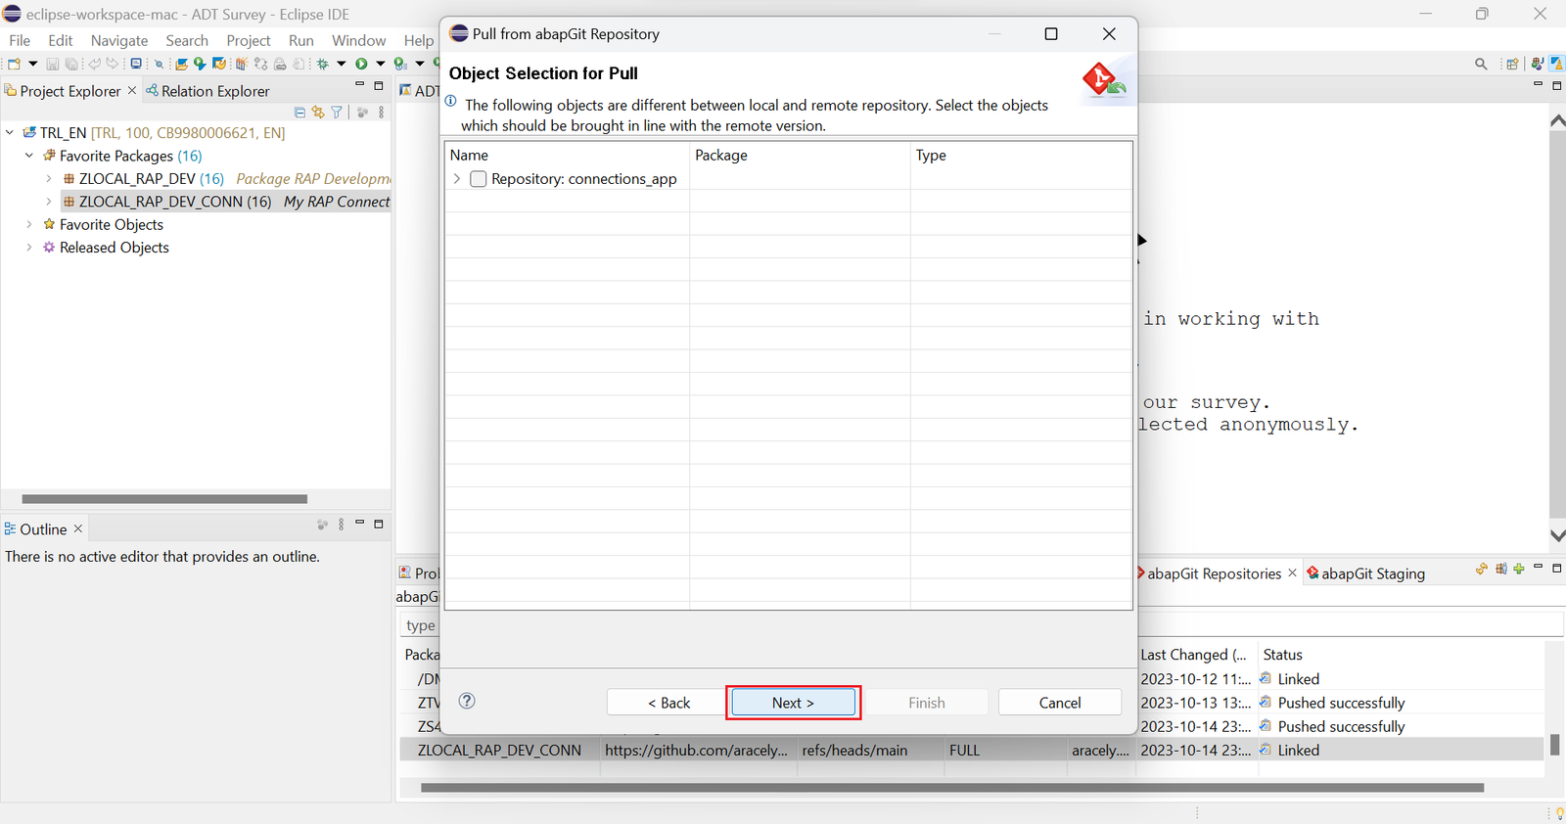The image size is (1566, 824).
Task: Expand the Favorite Objects node
Action: pos(29,224)
